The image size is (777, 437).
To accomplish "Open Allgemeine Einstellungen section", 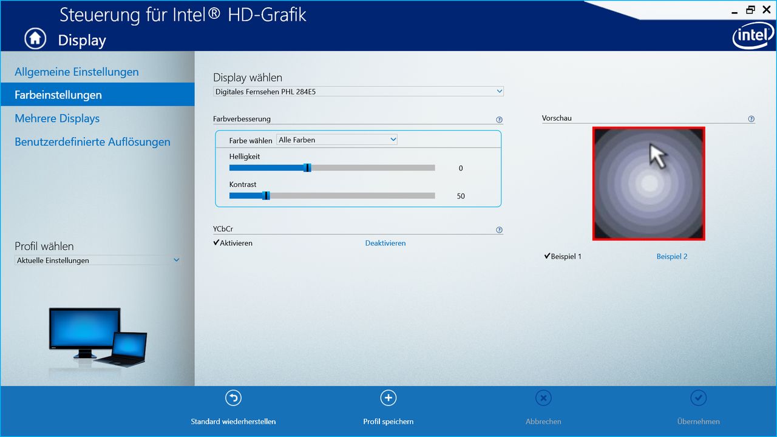I will (76, 72).
